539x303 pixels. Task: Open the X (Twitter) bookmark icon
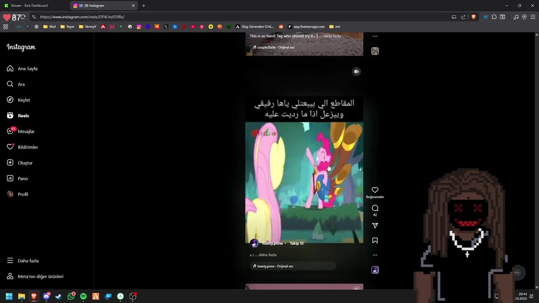point(166,27)
